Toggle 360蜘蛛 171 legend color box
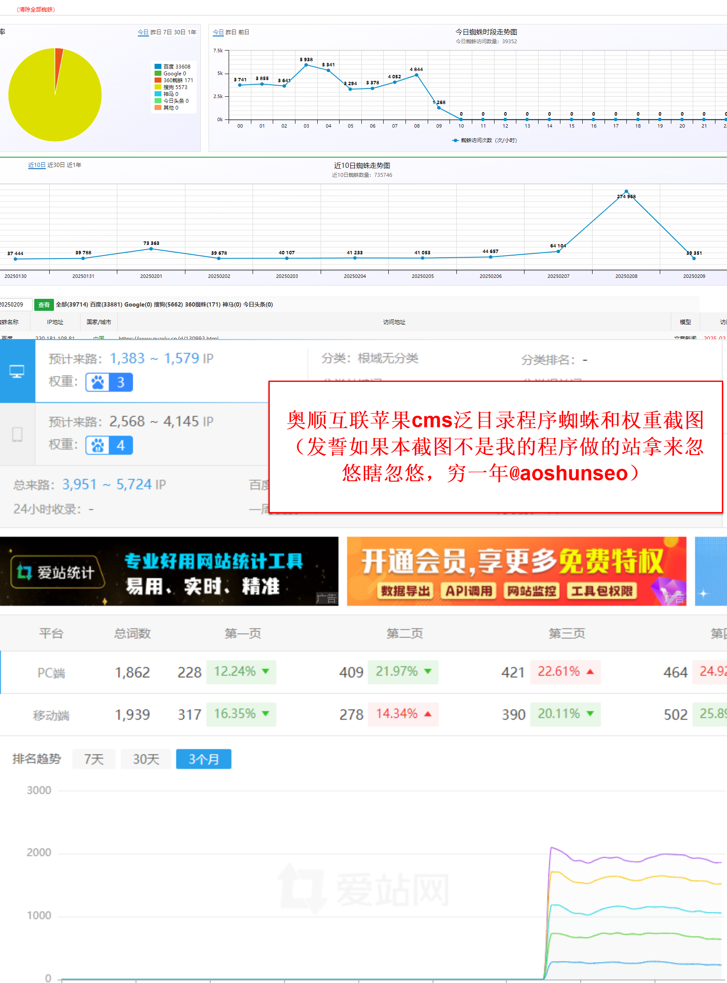This screenshot has width=727, height=983. (158, 80)
